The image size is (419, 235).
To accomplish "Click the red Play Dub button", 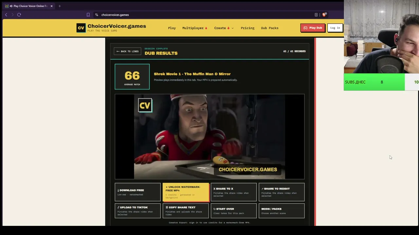I will pyautogui.click(x=313, y=28).
